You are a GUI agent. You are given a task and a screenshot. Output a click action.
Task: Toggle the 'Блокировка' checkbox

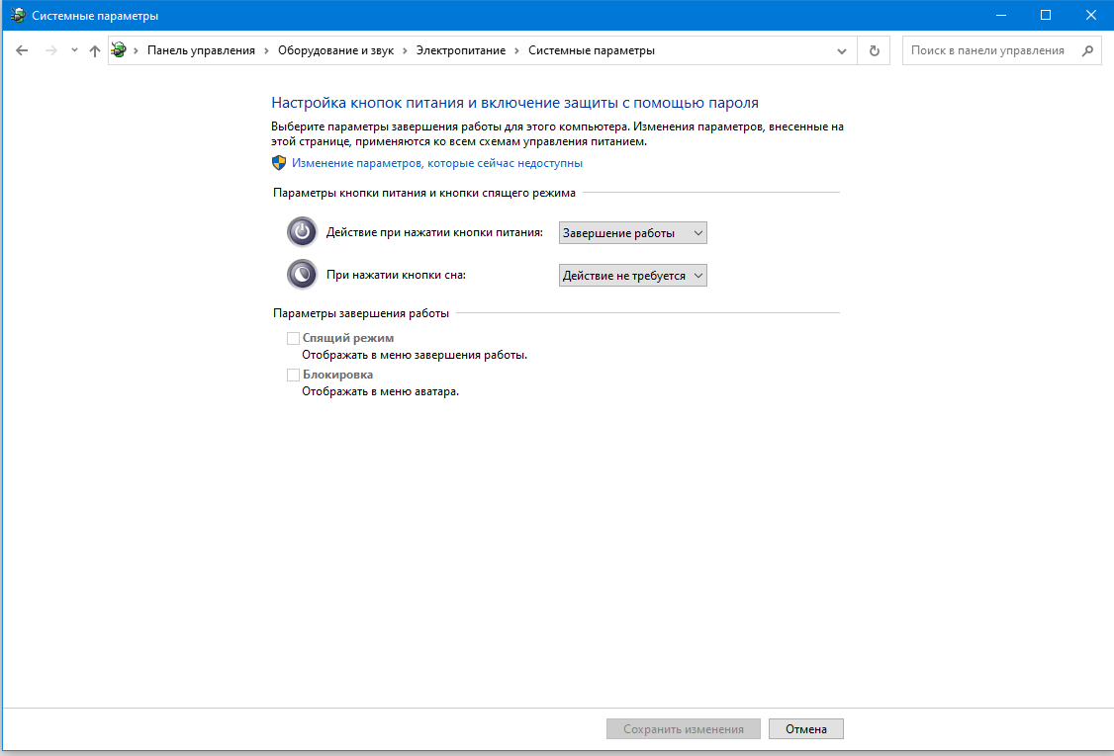[293, 375]
